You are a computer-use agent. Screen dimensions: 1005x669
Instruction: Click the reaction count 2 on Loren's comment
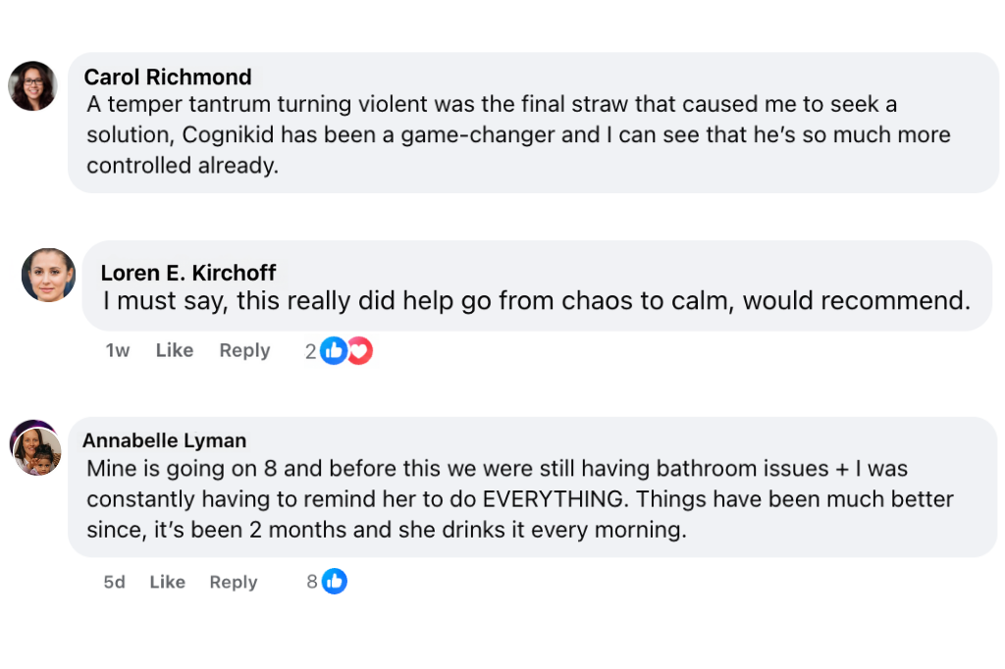(x=310, y=351)
